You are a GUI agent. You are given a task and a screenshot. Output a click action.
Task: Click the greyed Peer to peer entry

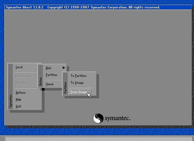click(24, 76)
